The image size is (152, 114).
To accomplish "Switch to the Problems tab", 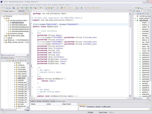I will coord(33,101).
